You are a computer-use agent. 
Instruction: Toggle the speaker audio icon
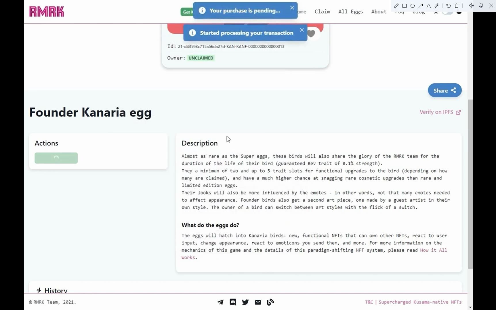[x=471, y=5]
